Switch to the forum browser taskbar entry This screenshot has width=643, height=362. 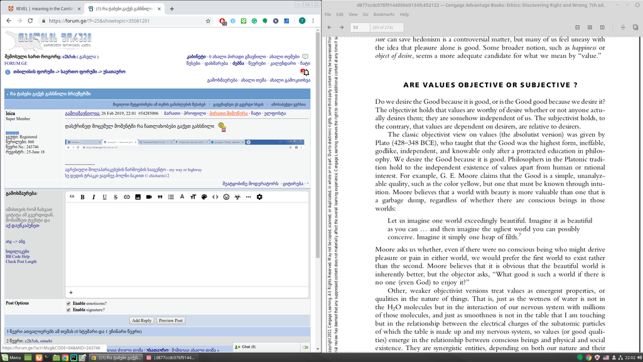116,358
